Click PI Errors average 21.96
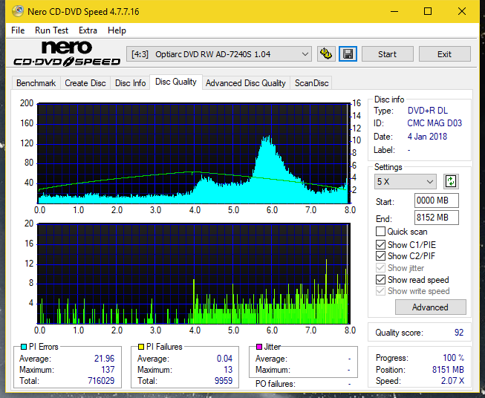 pyautogui.click(x=104, y=359)
